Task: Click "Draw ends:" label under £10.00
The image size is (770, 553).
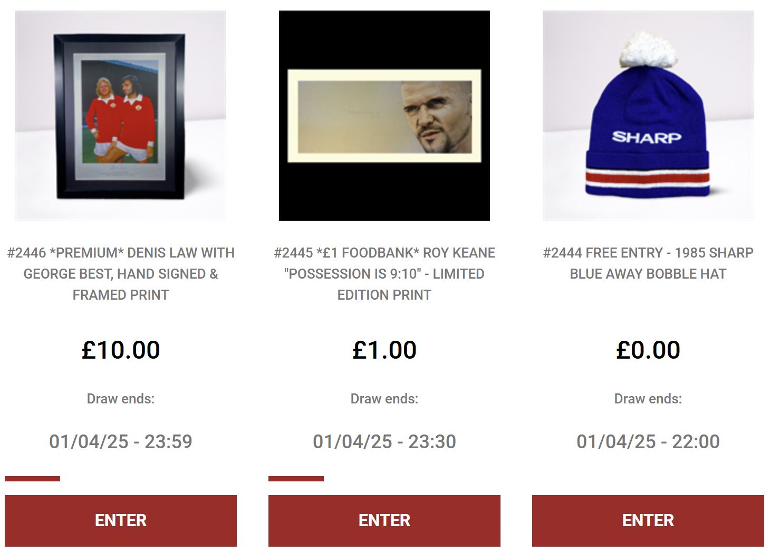Action: coord(121,399)
